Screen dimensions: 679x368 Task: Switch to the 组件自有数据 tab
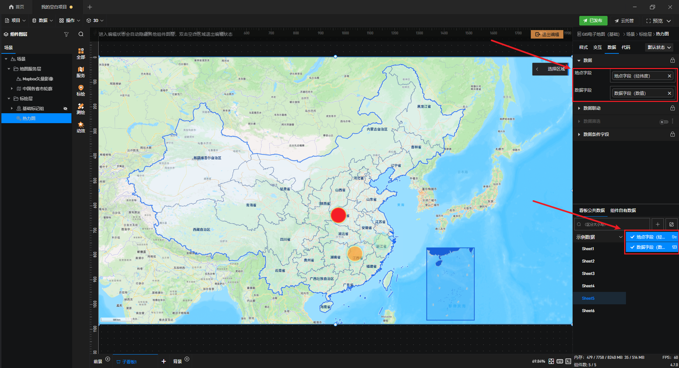[x=623, y=211]
